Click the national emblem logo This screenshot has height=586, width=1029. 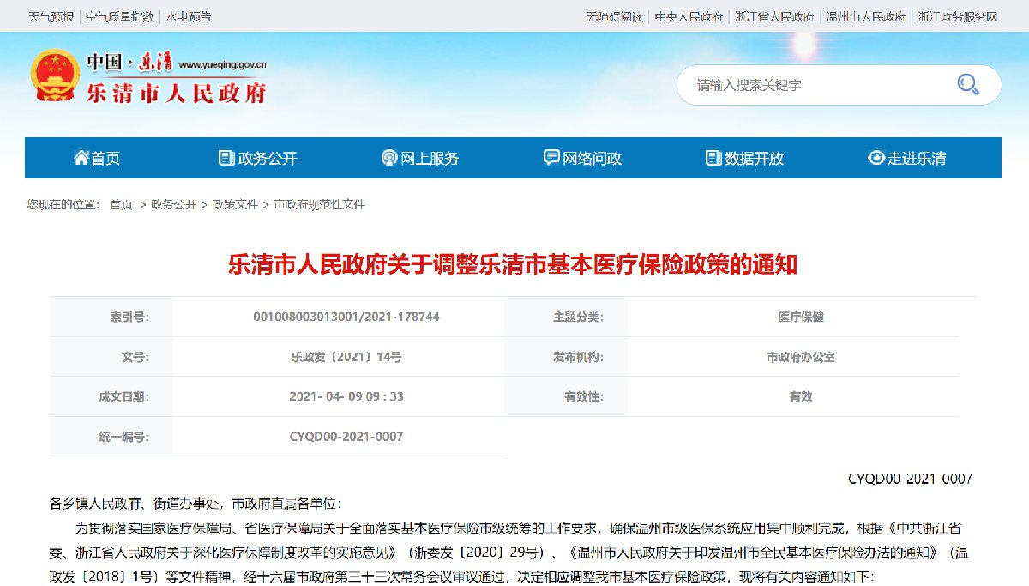54,76
